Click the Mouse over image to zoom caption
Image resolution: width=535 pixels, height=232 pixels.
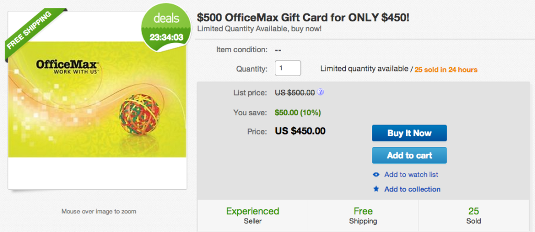pyautogui.click(x=99, y=212)
